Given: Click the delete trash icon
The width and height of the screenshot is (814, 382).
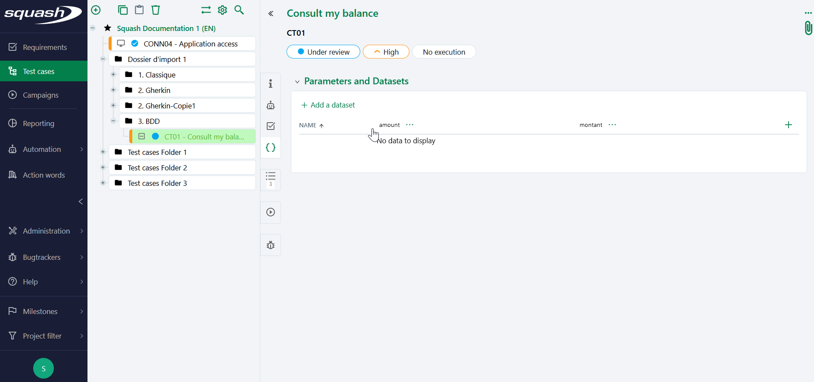Looking at the screenshot, I should tap(156, 10).
